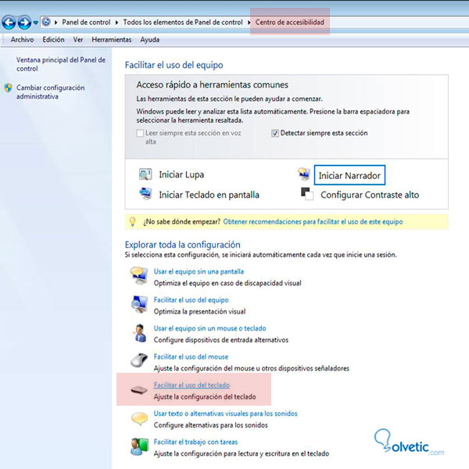Go back with the blue Back arrow

(x=9, y=23)
